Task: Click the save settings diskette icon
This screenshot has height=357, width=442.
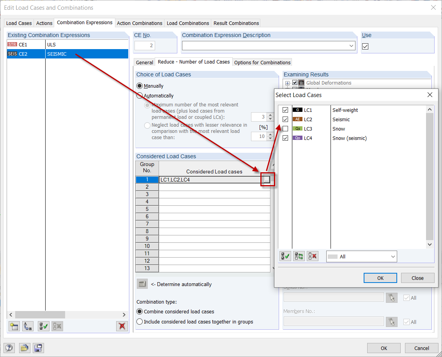Action: point(38,348)
